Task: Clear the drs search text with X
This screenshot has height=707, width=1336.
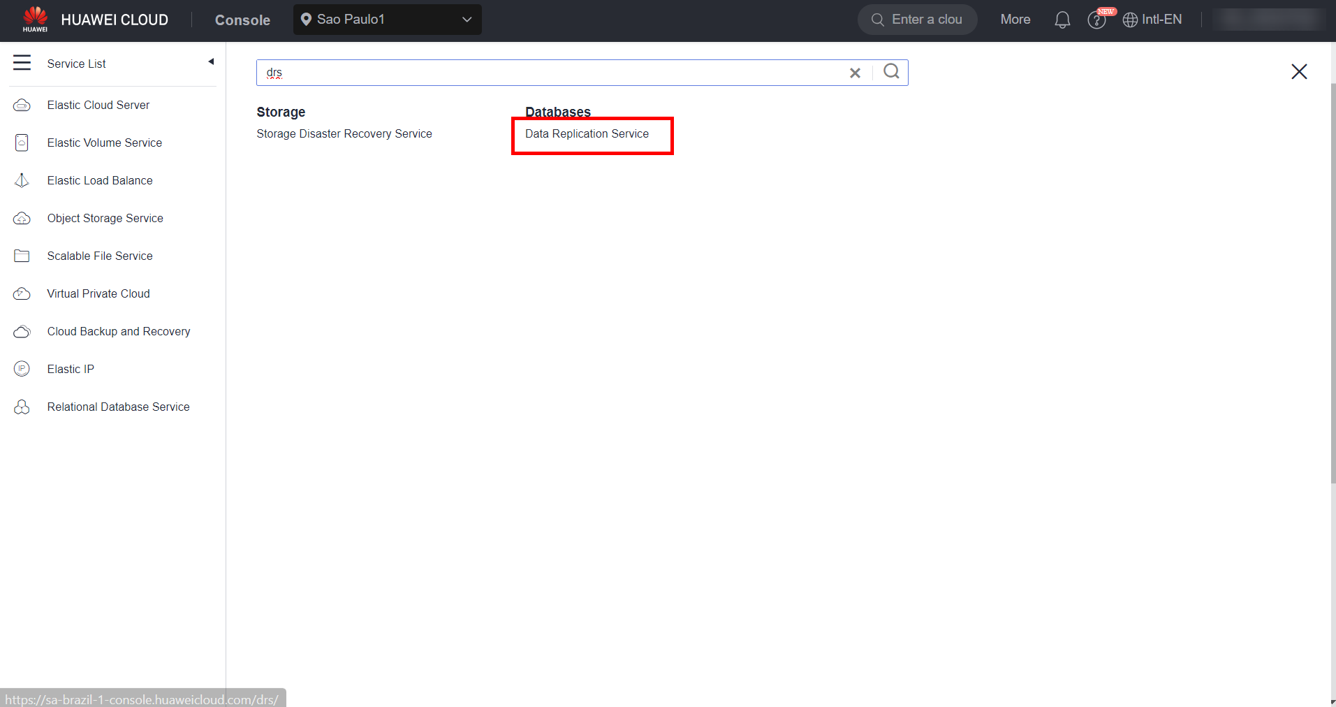Action: 855,73
